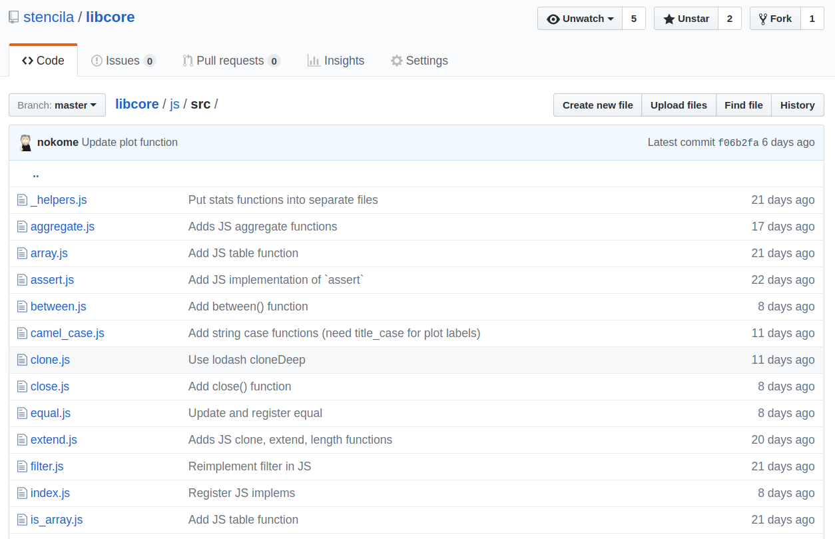Switch to the Issues tab

tap(123, 61)
